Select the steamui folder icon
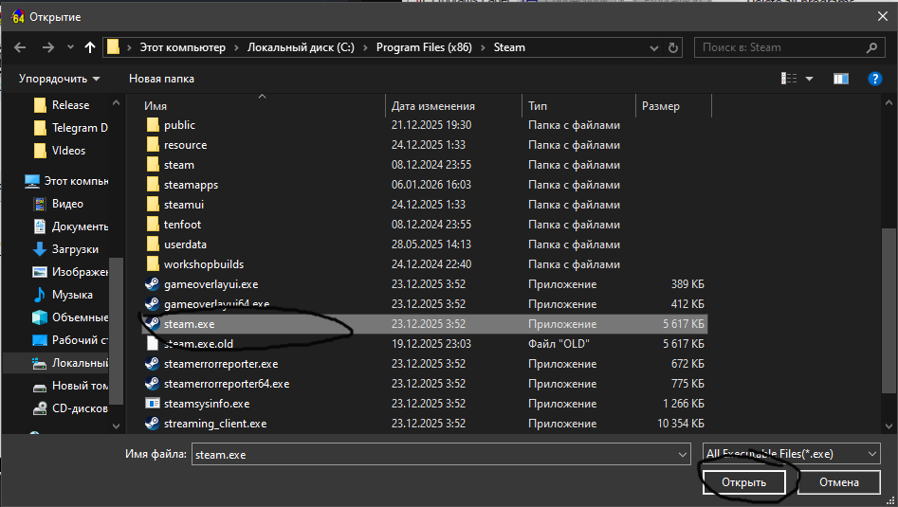This screenshot has height=507, width=898. [x=153, y=205]
